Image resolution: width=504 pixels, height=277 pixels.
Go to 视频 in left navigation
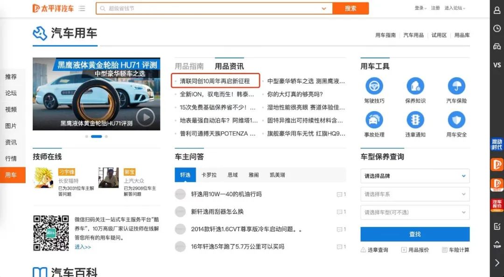point(11,109)
